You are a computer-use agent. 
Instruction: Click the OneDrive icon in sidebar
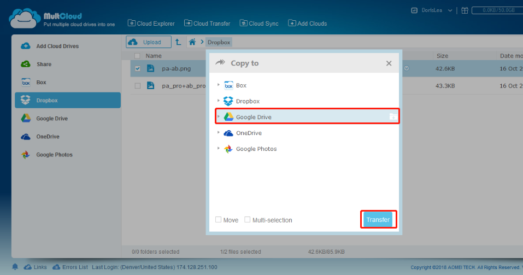(26, 137)
